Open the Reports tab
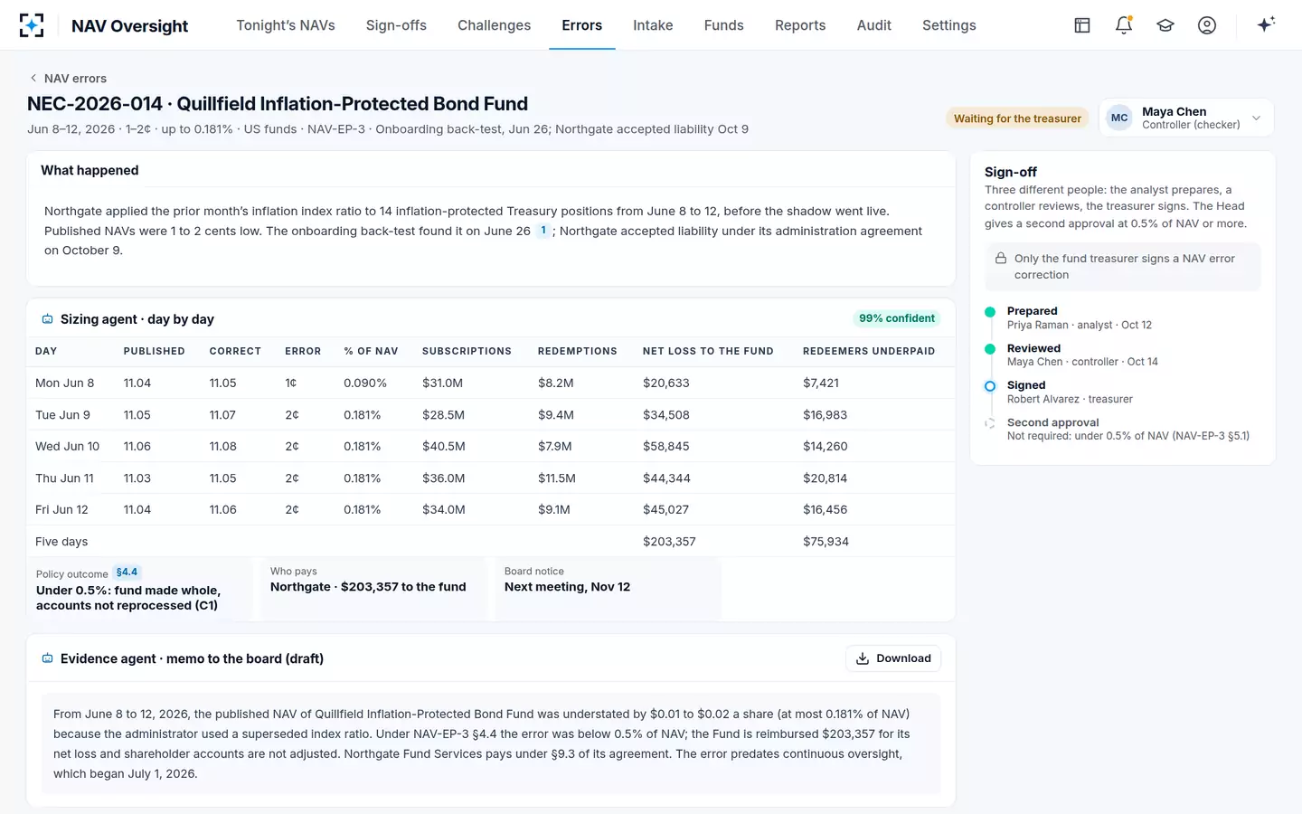Image resolution: width=1302 pixels, height=814 pixels. (800, 25)
